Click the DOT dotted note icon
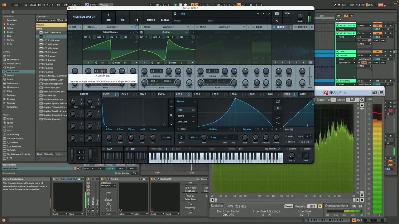The height and width of the screenshot is (224, 399). [x=233, y=137]
